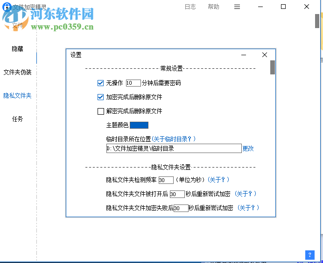Click 关于? link next to 检测频率

point(218,180)
